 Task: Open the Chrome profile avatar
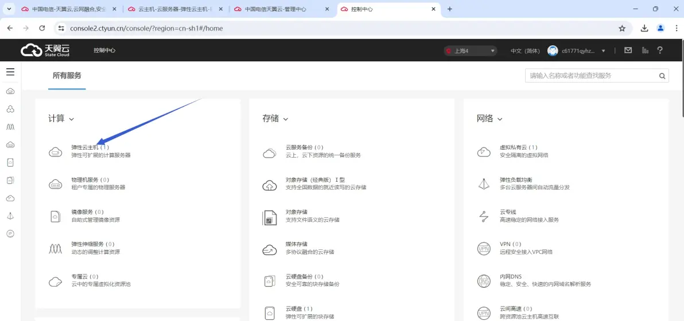(660, 28)
